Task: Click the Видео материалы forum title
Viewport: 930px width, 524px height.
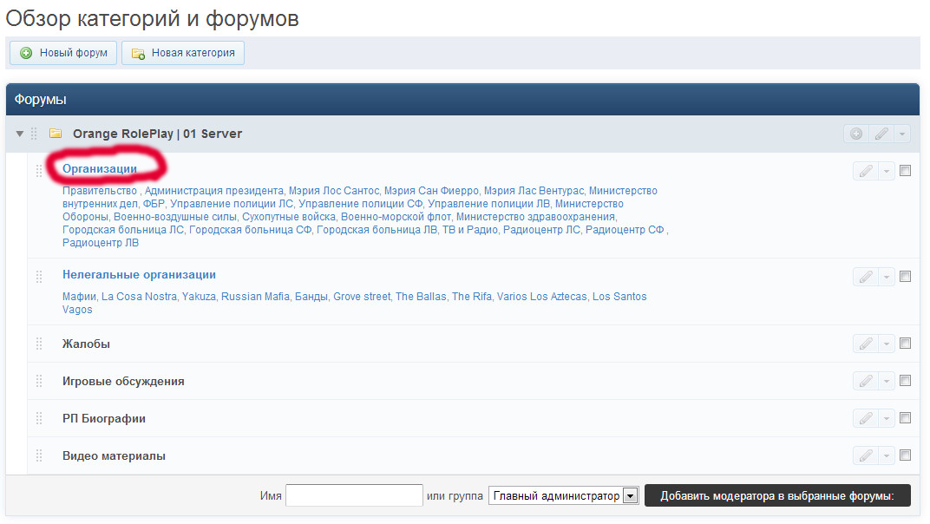Action: click(x=114, y=455)
